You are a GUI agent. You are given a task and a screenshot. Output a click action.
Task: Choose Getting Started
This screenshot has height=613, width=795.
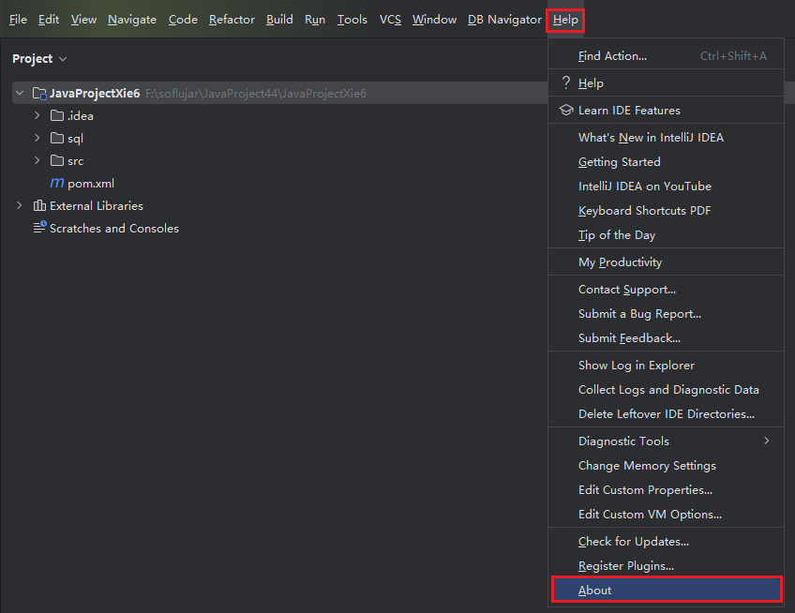pyautogui.click(x=666, y=162)
